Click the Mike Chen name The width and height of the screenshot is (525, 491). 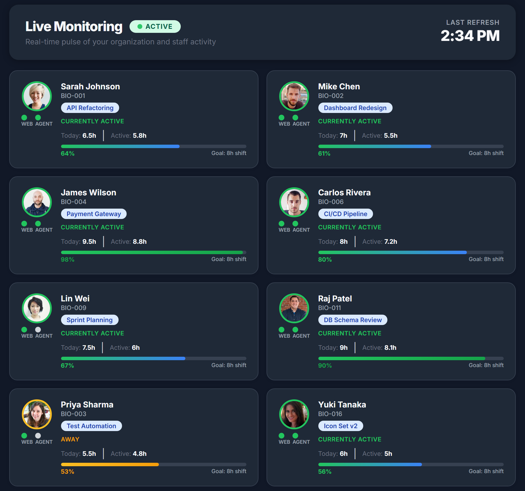click(x=339, y=86)
